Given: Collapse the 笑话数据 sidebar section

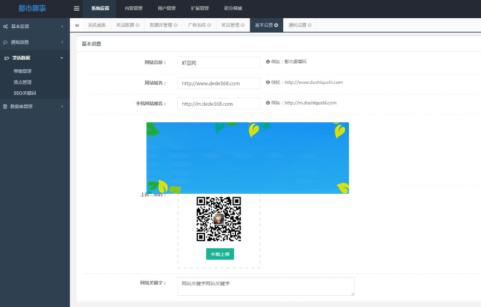Looking at the screenshot, I should tap(35, 58).
